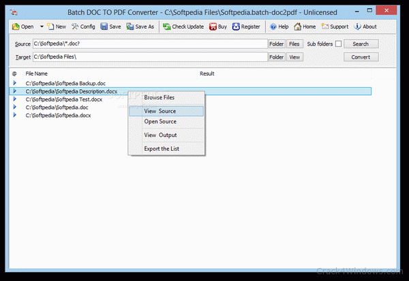409x281 pixels.
Task: Click the Save disk icon
Action: tap(104, 27)
